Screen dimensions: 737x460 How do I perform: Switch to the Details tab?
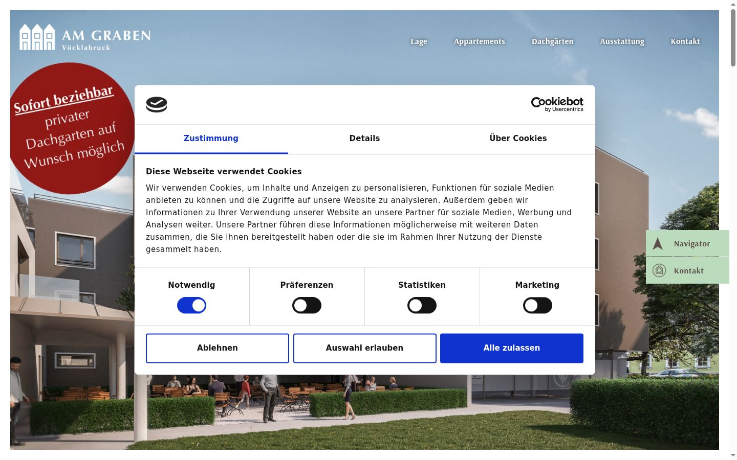point(364,139)
